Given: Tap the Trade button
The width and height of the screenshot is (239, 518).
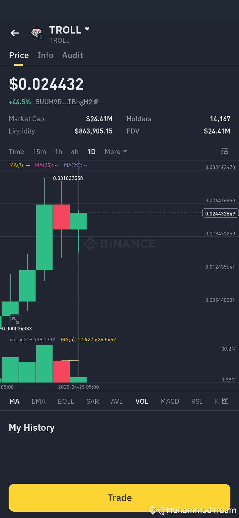Looking at the screenshot, I should coord(119,497).
